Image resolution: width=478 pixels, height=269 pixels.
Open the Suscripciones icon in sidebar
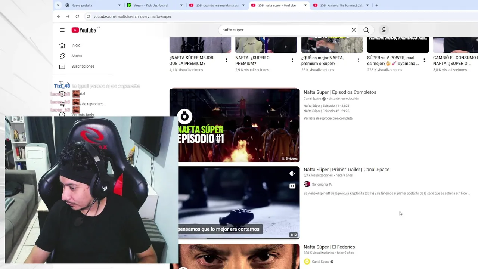pos(62,66)
